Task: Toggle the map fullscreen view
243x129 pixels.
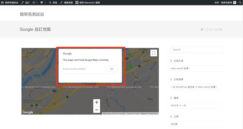Action: [x=154, y=53]
